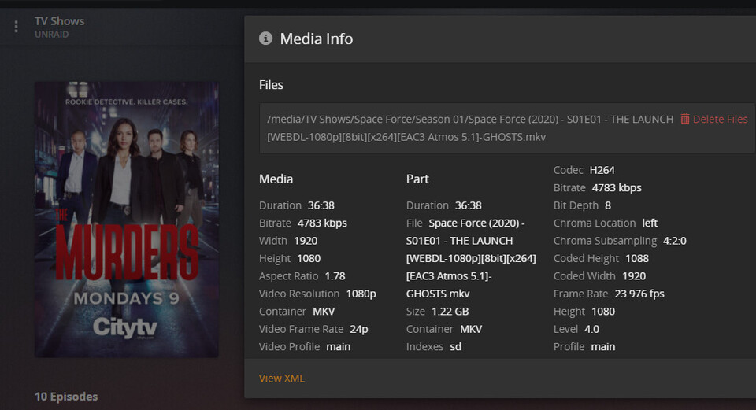Click the TV Shows library title
This screenshot has height=410, width=756.
coord(59,21)
